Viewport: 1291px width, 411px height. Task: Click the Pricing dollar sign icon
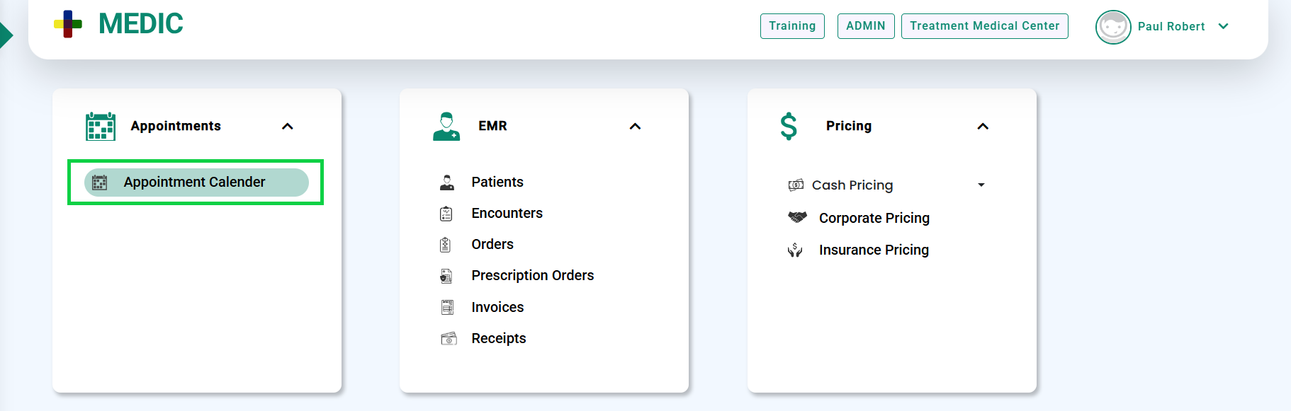(x=789, y=127)
